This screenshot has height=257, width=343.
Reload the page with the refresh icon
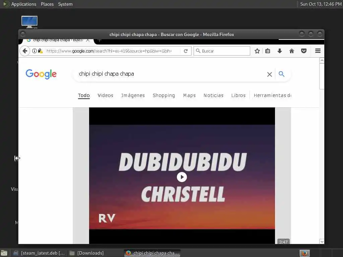(186, 51)
